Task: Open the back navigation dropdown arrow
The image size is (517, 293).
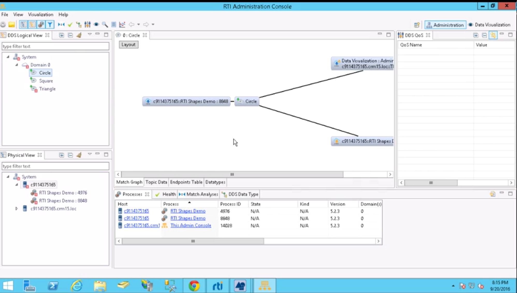Action: (138, 25)
